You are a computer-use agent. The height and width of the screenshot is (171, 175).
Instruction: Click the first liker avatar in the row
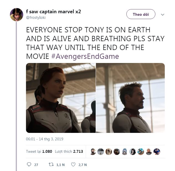(93, 151)
